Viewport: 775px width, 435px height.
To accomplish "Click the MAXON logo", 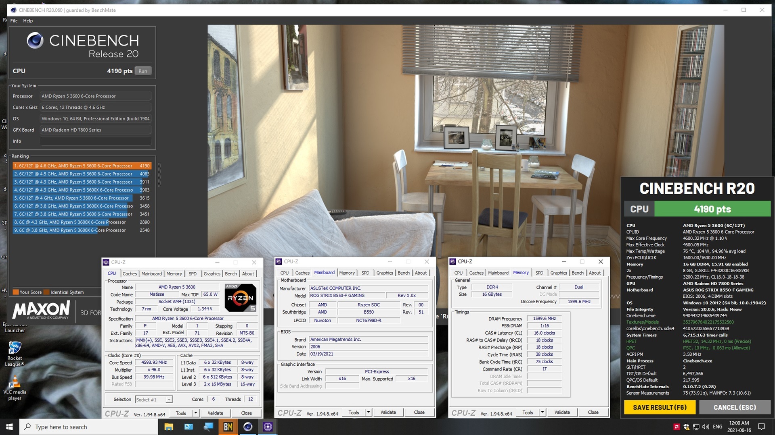I will pos(41,310).
